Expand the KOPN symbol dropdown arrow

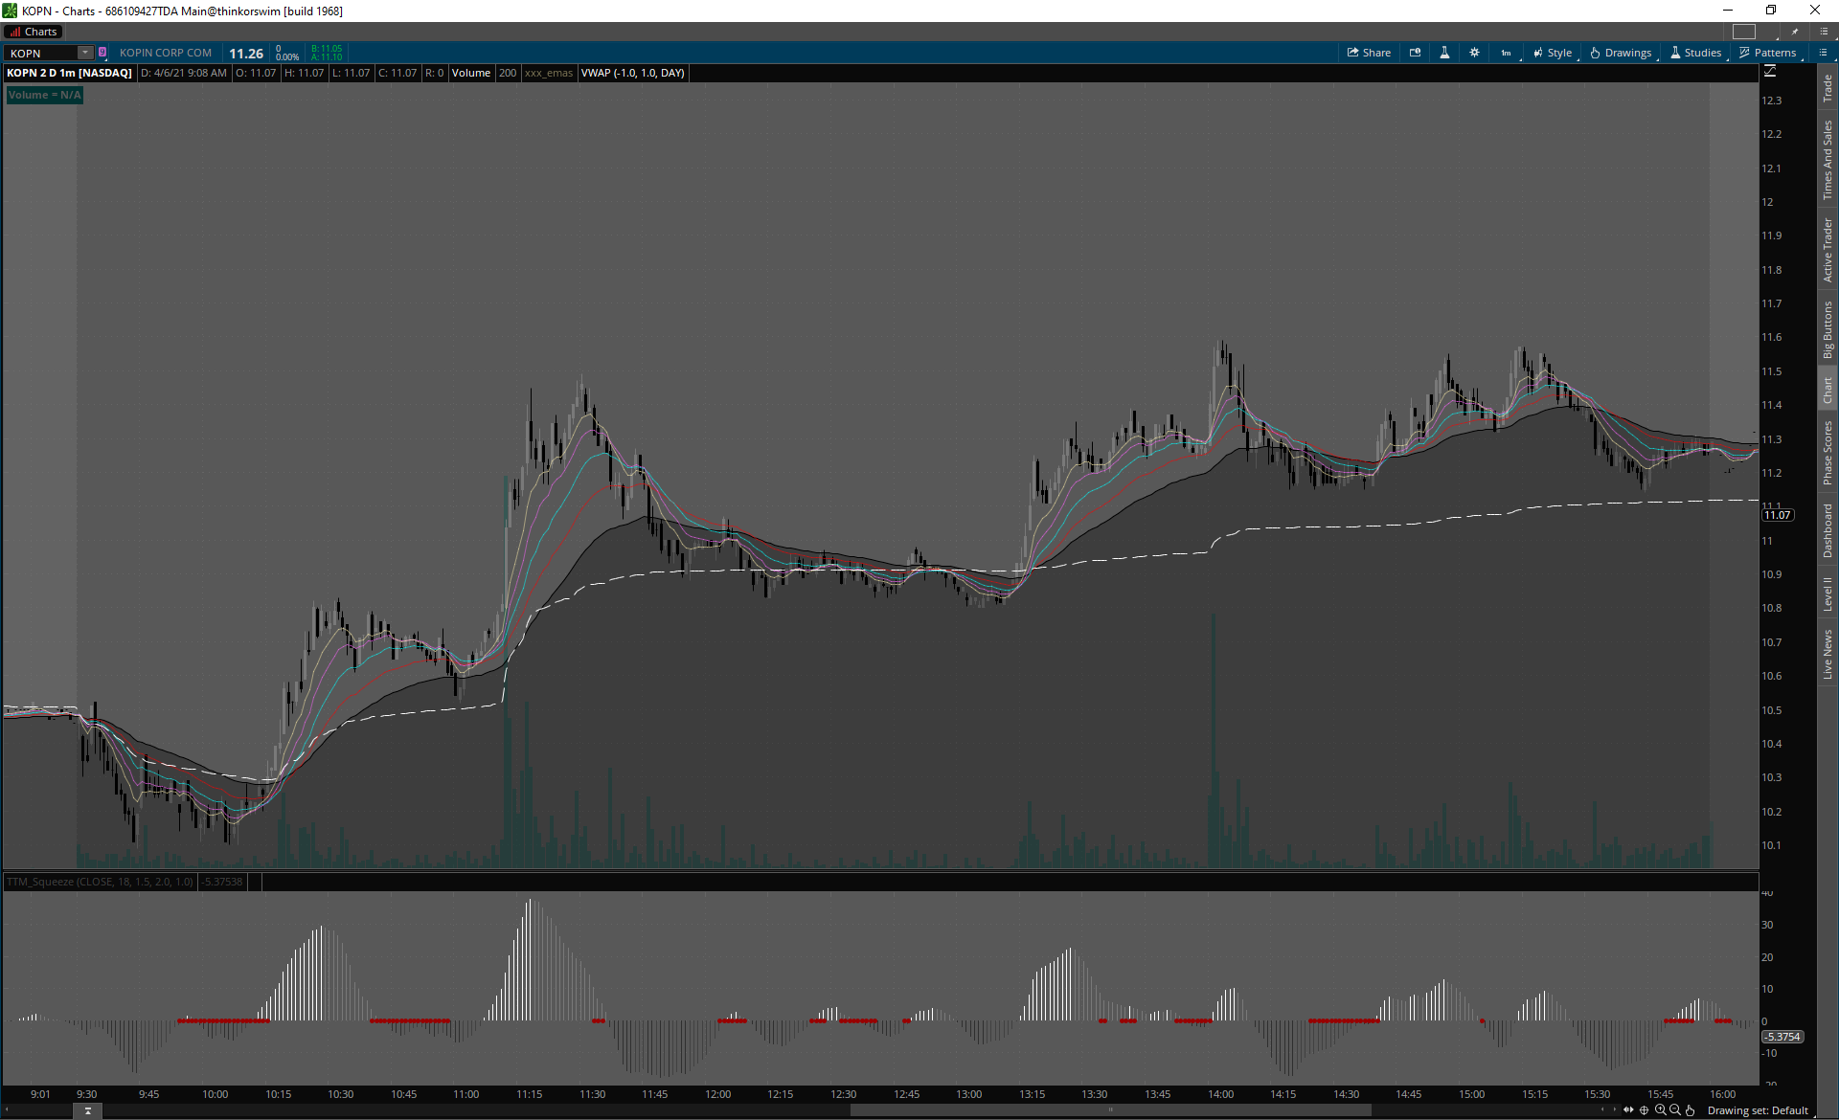[85, 53]
